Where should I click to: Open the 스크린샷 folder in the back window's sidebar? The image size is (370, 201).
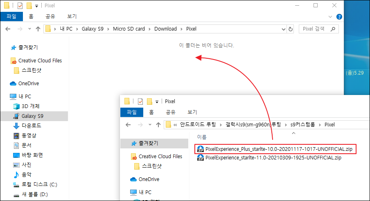coord(32,70)
